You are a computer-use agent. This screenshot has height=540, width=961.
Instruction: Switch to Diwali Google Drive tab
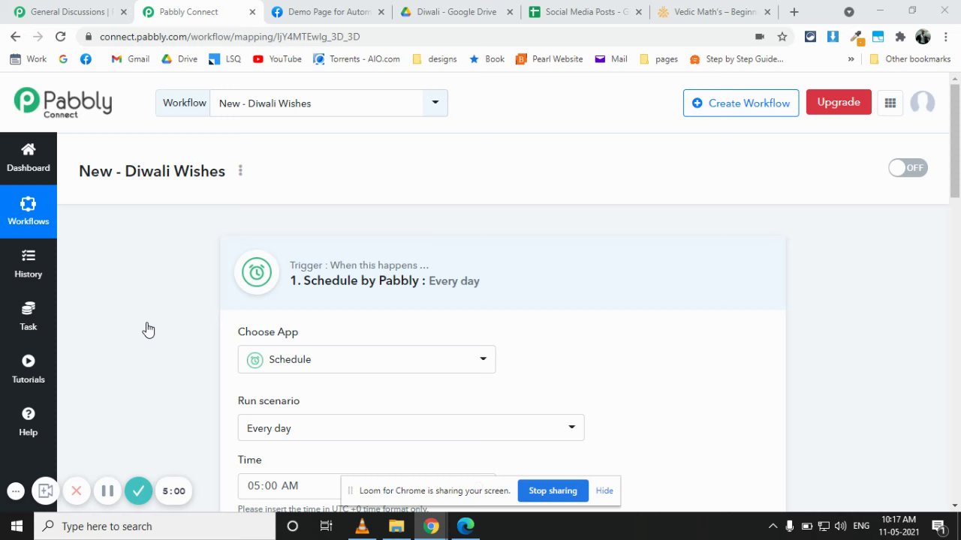(x=456, y=12)
